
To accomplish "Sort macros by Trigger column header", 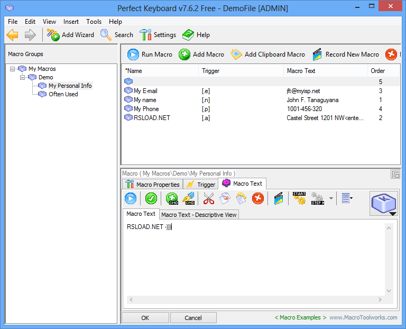I will tap(241, 71).
